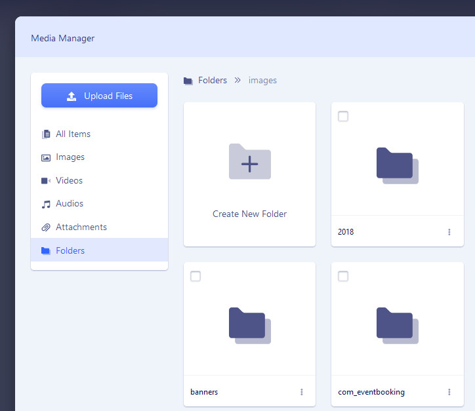Click the Upload Files button
475x411 pixels.
(x=99, y=96)
